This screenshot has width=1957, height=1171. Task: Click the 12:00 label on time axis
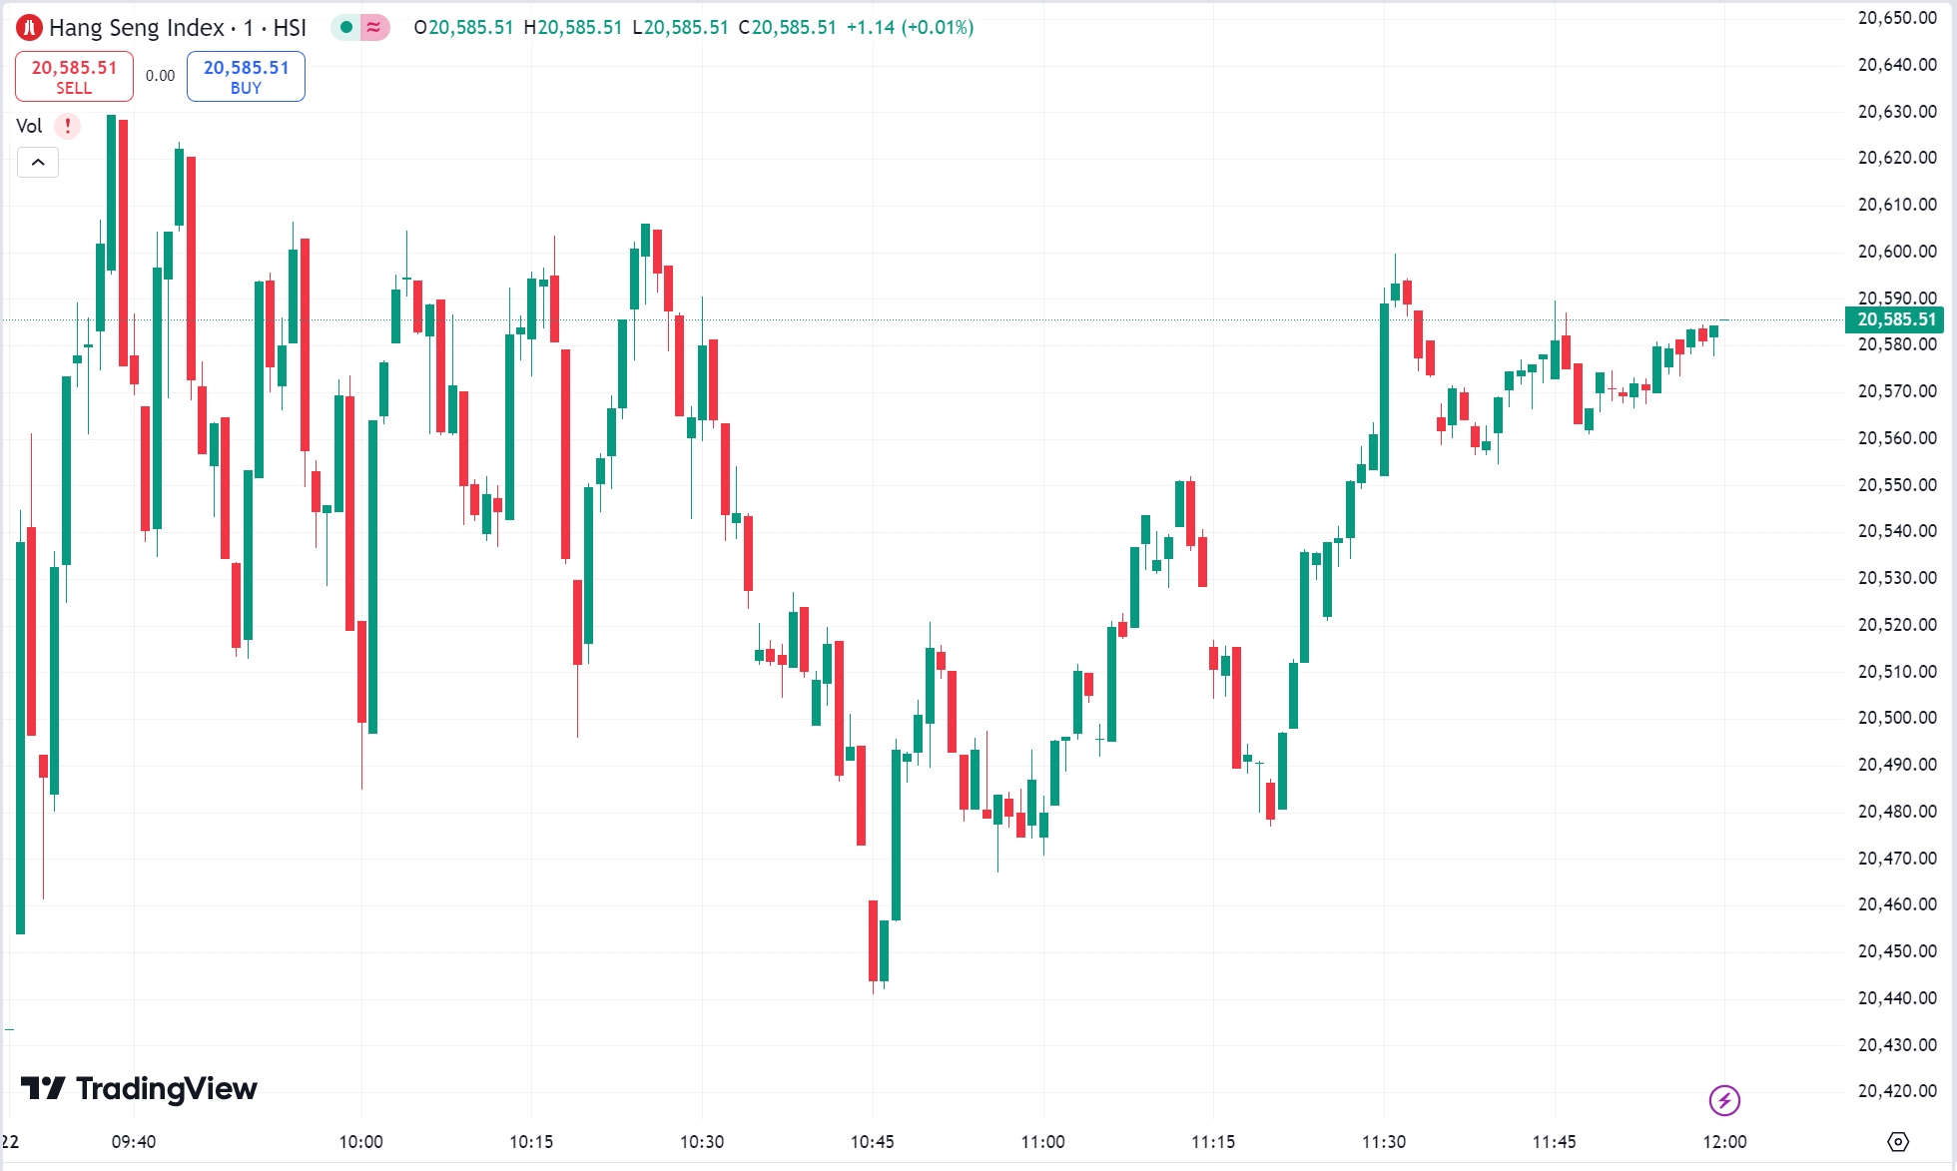click(x=1726, y=1141)
